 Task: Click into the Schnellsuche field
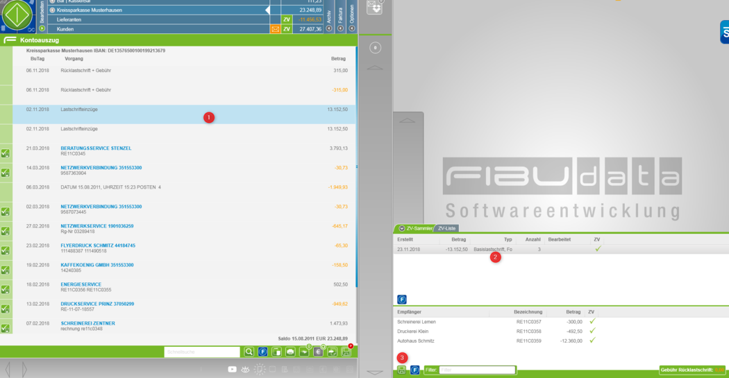[202, 352]
